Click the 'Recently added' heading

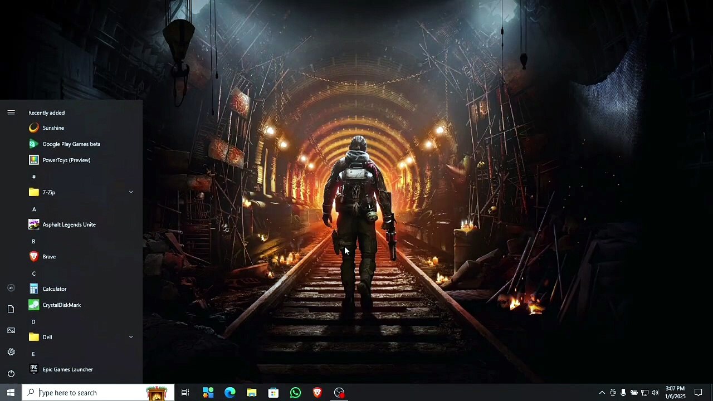pos(47,113)
